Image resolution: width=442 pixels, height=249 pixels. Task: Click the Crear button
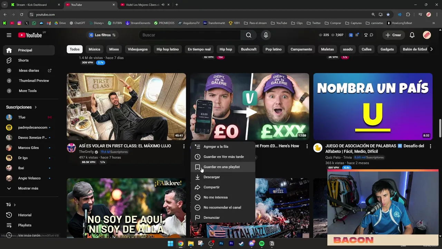coord(393,35)
